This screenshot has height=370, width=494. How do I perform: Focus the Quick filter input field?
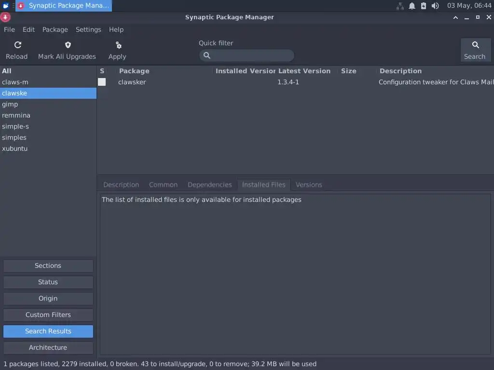click(x=247, y=55)
